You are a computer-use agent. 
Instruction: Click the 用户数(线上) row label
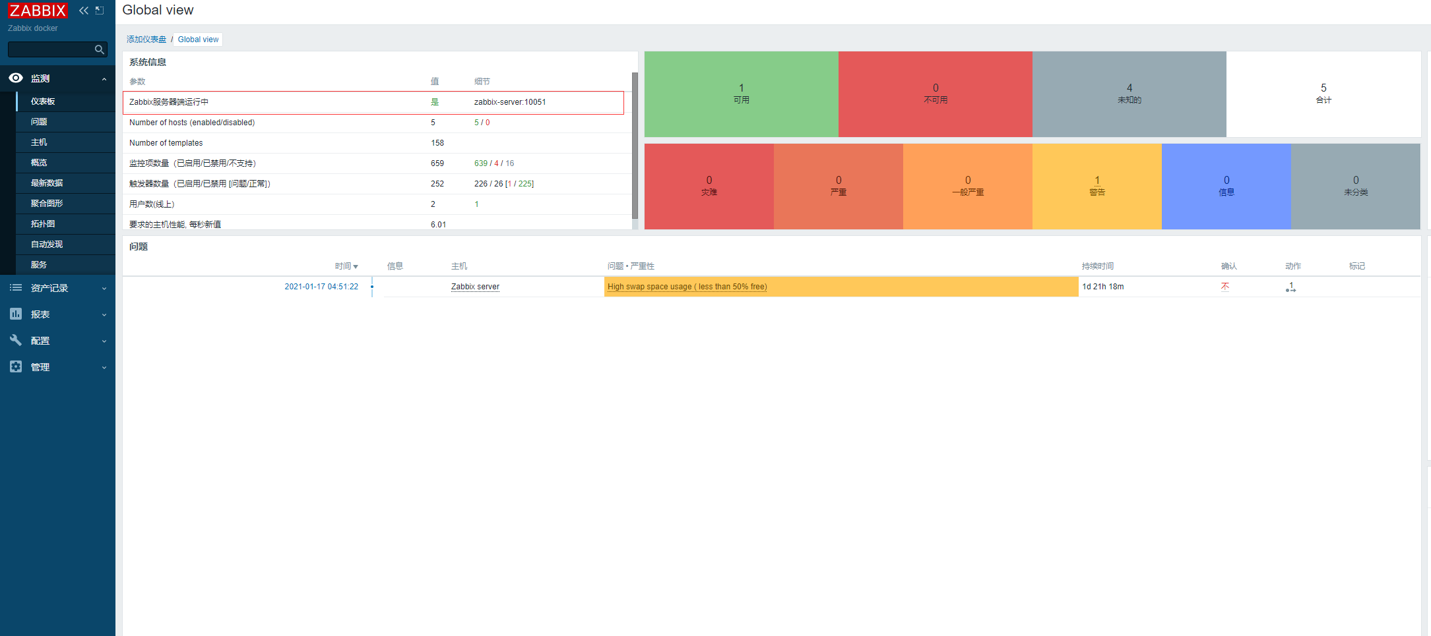pyautogui.click(x=152, y=204)
